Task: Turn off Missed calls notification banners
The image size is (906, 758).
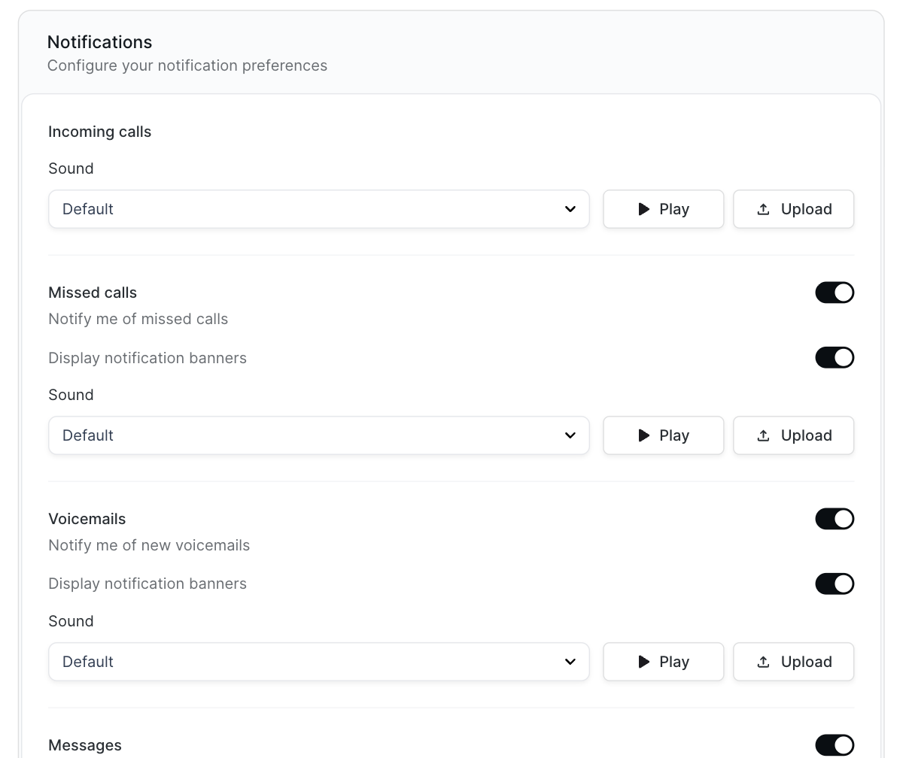Action: tap(835, 357)
